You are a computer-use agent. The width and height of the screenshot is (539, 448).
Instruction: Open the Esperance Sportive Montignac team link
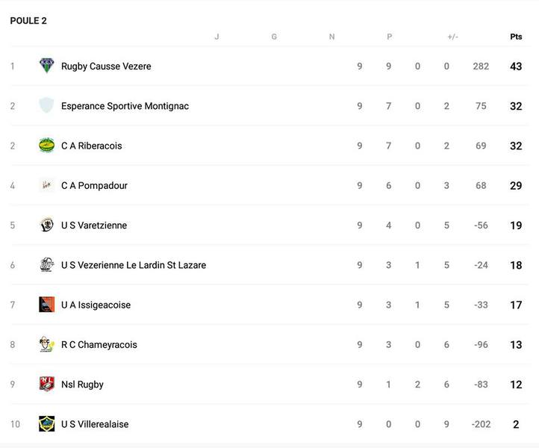pyautogui.click(x=125, y=106)
